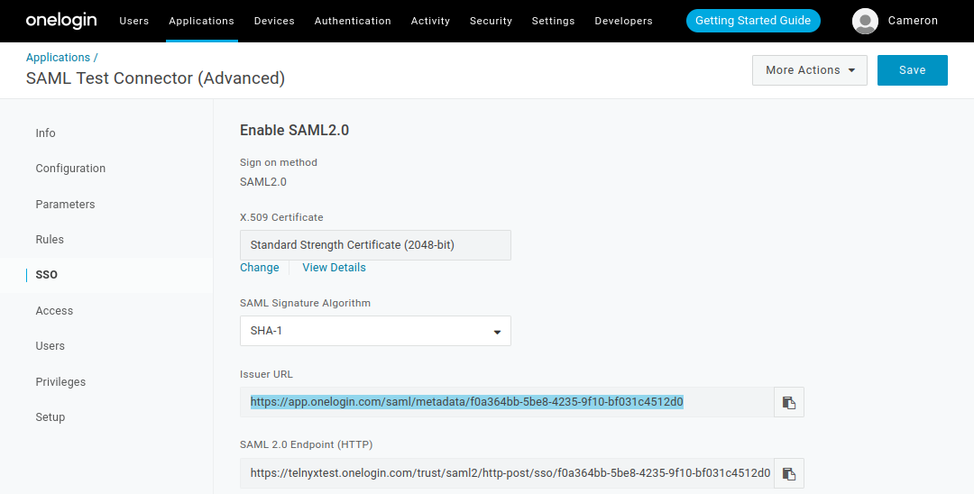This screenshot has height=494, width=974.
Task: Expand the More Actions dropdown
Action: [x=809, y=70]
